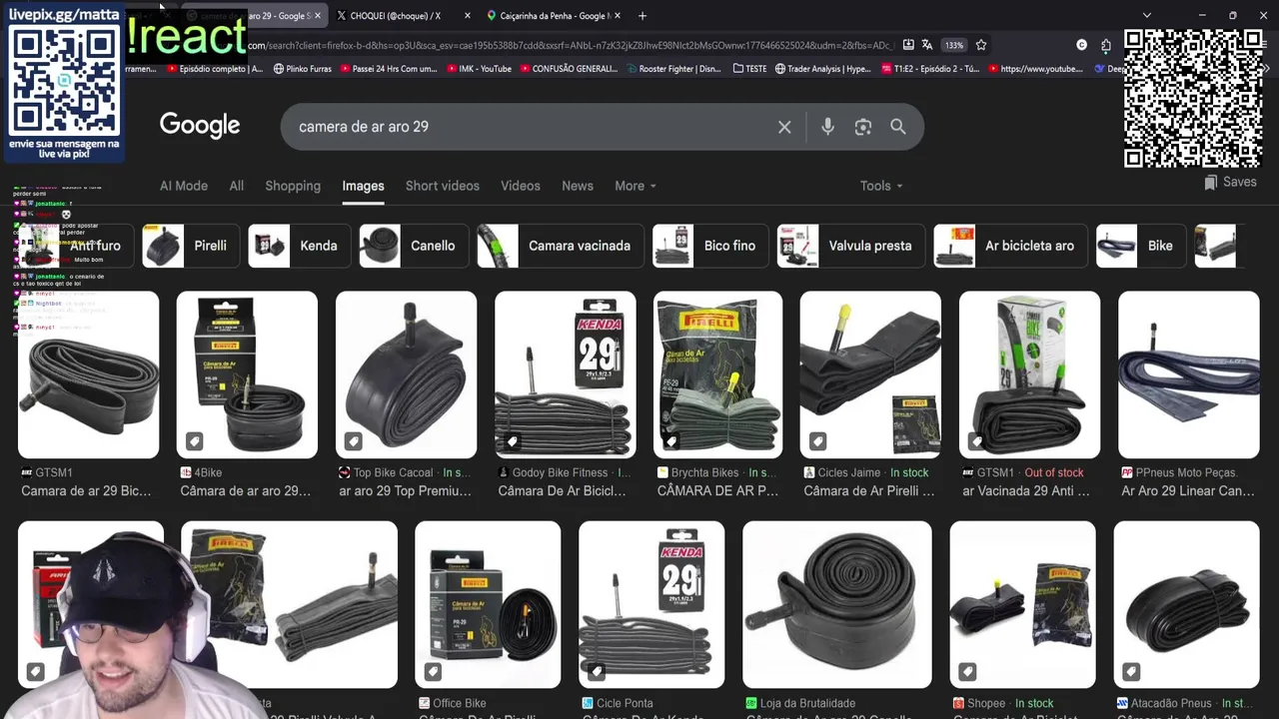Switch to the AI Mode tab
This screenshot has width=1279, height=719.
point(184,186)
